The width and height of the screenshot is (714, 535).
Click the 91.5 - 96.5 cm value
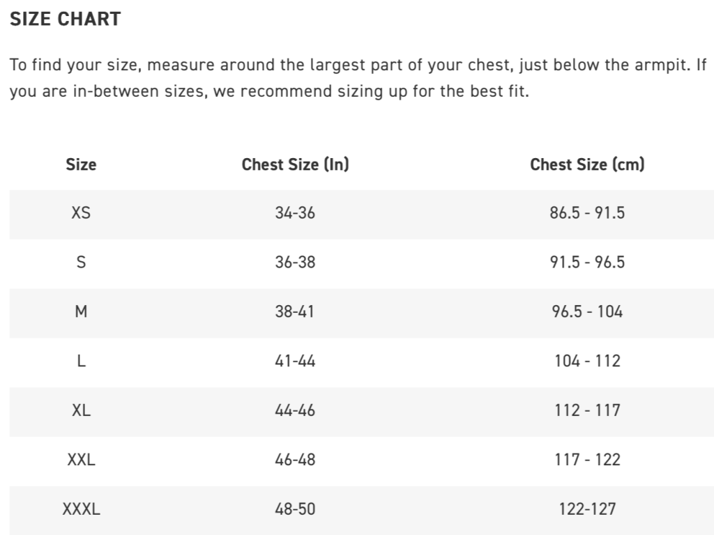[x=587, y=263]
